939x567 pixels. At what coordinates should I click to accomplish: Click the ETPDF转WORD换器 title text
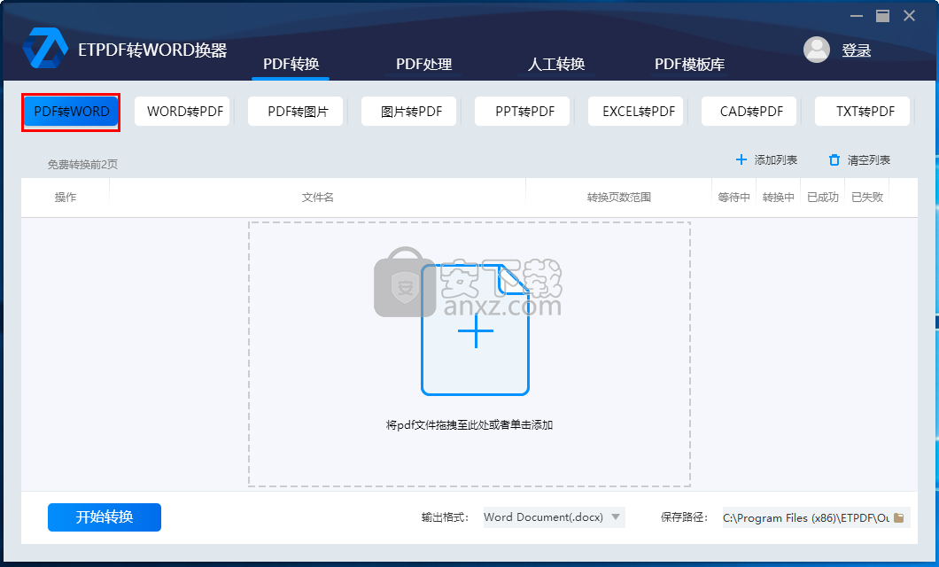pos(152,50)
